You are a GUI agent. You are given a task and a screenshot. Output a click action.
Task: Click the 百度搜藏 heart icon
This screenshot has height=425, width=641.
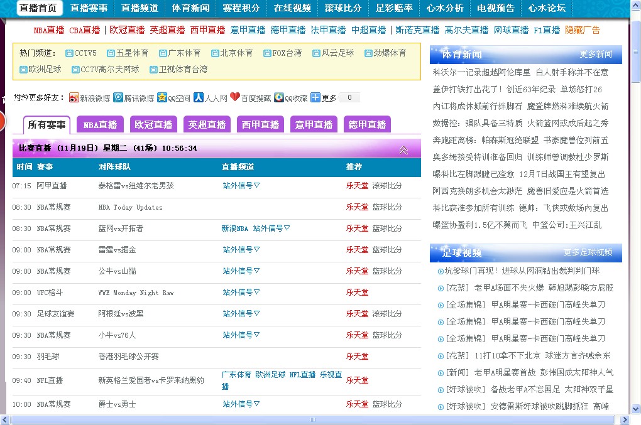pyautogui.click(x=234, y=97)
